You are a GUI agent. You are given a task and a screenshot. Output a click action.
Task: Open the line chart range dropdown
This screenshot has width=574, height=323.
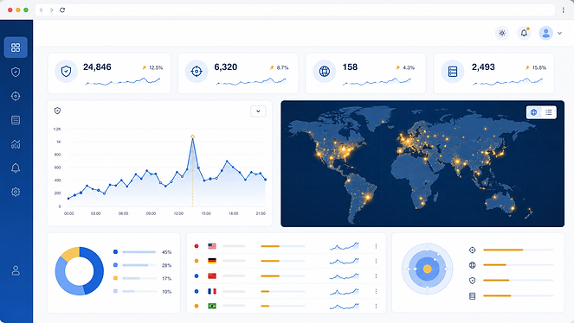pyautogui.click(x=258, y=111)
